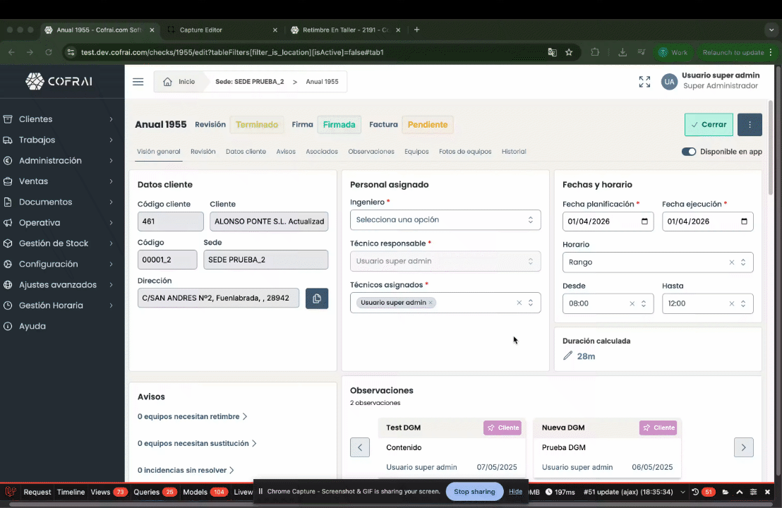Click the Cerrar button
The width and height of the screenshot is (782, 508).
709,124
